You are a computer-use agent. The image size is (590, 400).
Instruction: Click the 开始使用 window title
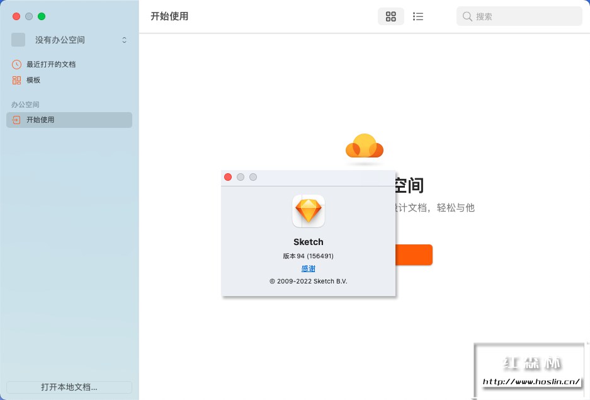(169, 16)
